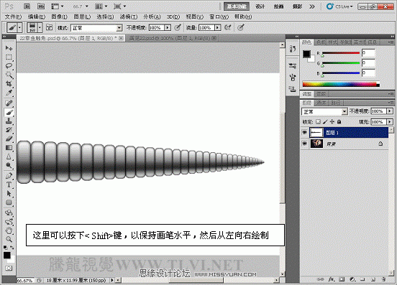This screenshot has height=285, width=397.
Task: Delete layer with the trash icon
Action: pos(383,279)
